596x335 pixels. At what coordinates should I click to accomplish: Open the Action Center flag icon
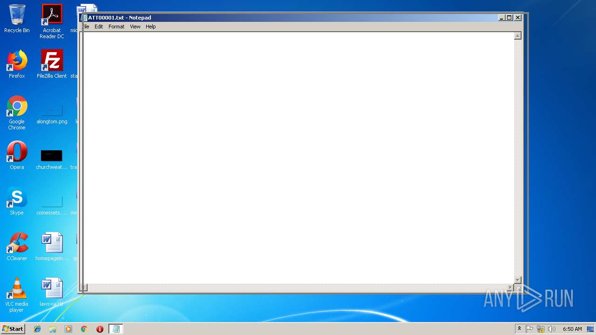pos(529,329)
